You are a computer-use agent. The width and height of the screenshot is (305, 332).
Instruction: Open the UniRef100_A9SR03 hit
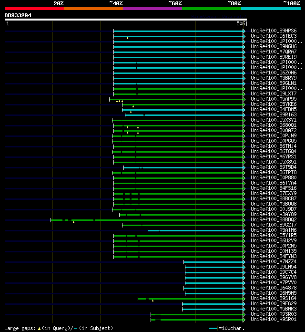[x=274, y=314]
